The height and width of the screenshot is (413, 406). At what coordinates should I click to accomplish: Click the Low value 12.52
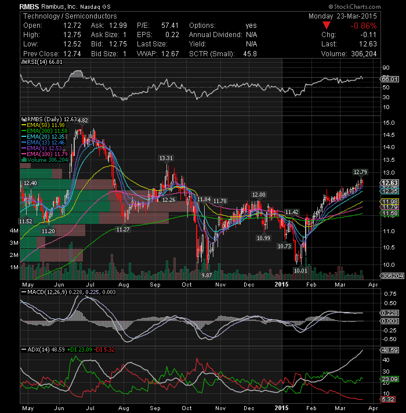pos(72,44)
